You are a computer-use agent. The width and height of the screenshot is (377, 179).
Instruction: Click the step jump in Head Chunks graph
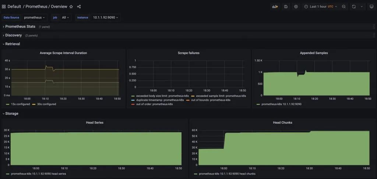pos(225,140)
